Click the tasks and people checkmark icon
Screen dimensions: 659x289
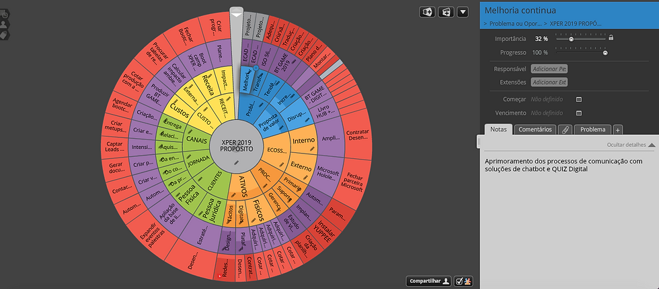click(464, 281)
